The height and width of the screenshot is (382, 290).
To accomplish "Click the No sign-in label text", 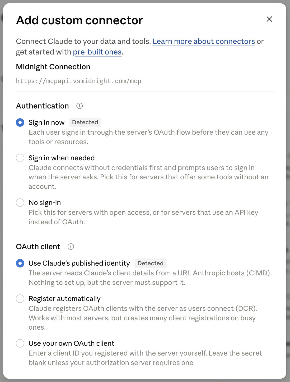I will [45, 203].
